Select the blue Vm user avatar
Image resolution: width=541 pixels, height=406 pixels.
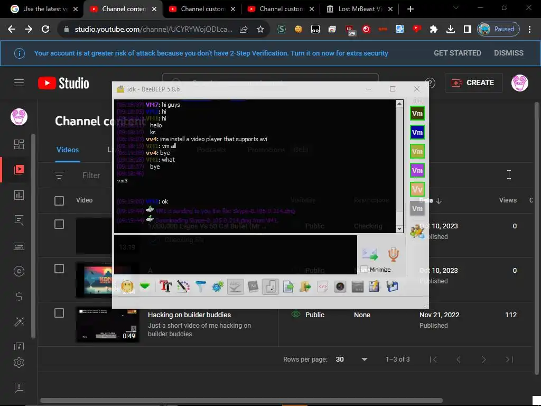(417, 132)
